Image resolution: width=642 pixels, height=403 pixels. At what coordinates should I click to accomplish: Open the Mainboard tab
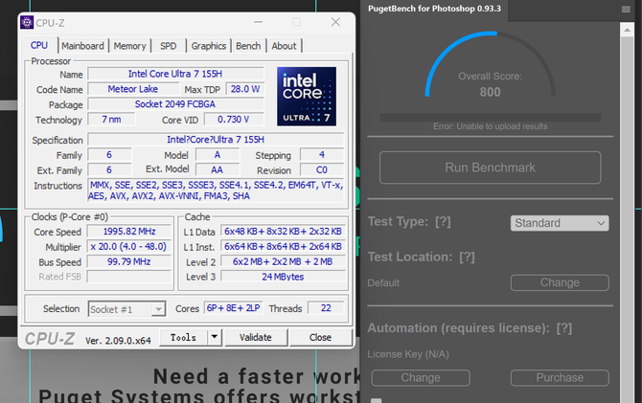coord(82,46)
